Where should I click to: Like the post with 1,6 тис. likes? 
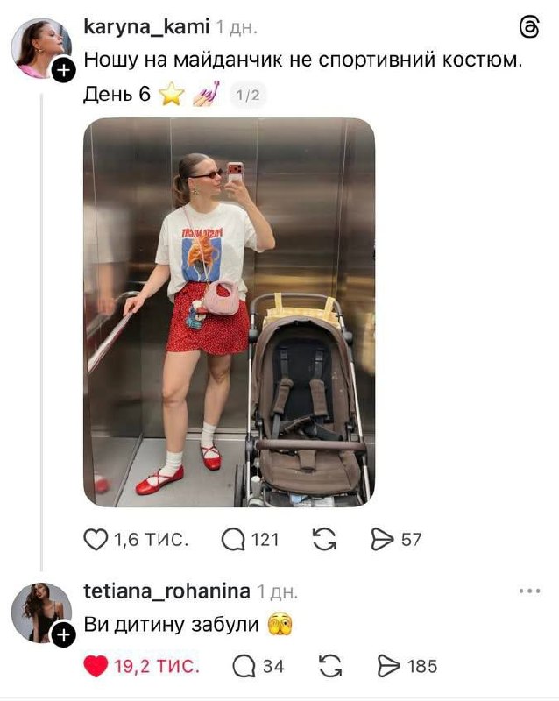coord(96,539)
